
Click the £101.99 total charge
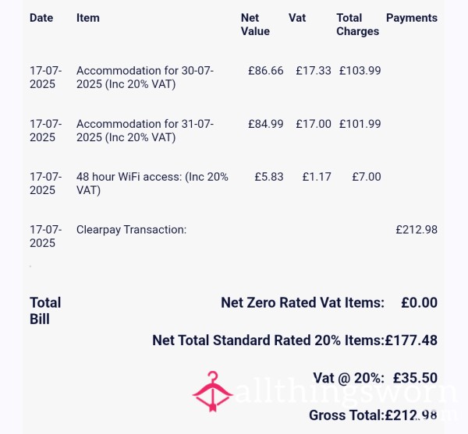[x=360, y=124]
